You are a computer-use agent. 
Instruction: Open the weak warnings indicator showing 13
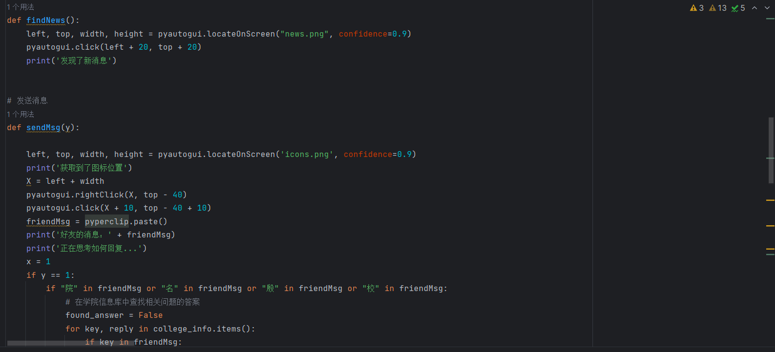717,8
